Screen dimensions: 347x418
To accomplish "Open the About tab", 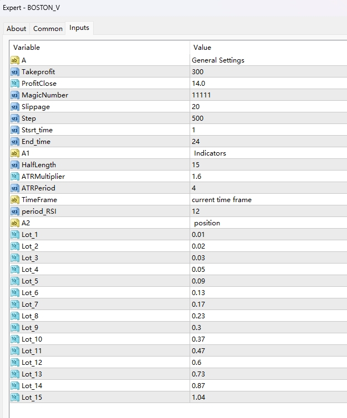I will [16, 29].
